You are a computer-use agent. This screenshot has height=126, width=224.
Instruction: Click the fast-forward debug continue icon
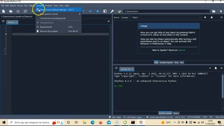pyautogui.click(x=90, y=11)
